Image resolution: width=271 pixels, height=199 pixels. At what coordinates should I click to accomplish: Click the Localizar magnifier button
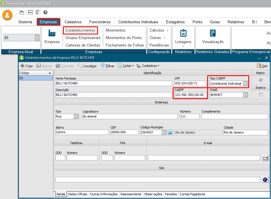pos(87,66)
